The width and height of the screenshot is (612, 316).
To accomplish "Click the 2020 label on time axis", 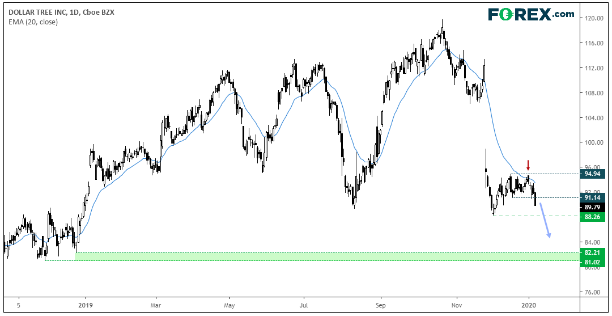I will coord(528,306).
